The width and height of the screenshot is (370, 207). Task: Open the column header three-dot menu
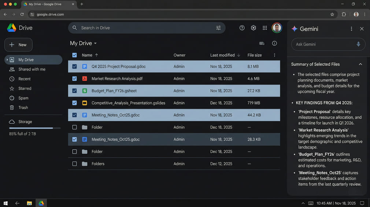click(274, 55)
